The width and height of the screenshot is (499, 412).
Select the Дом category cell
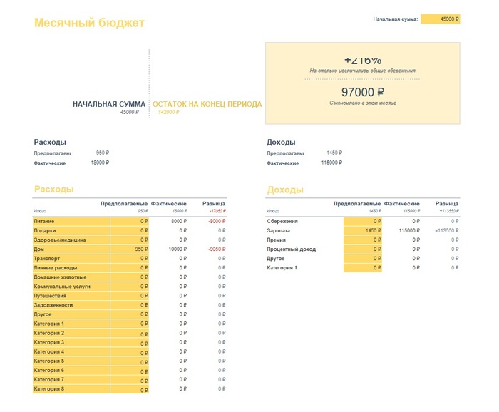pyautogui.click(x=71, y=249)
